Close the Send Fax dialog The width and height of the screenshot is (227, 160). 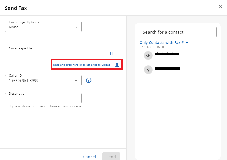(x=220, y=7)
